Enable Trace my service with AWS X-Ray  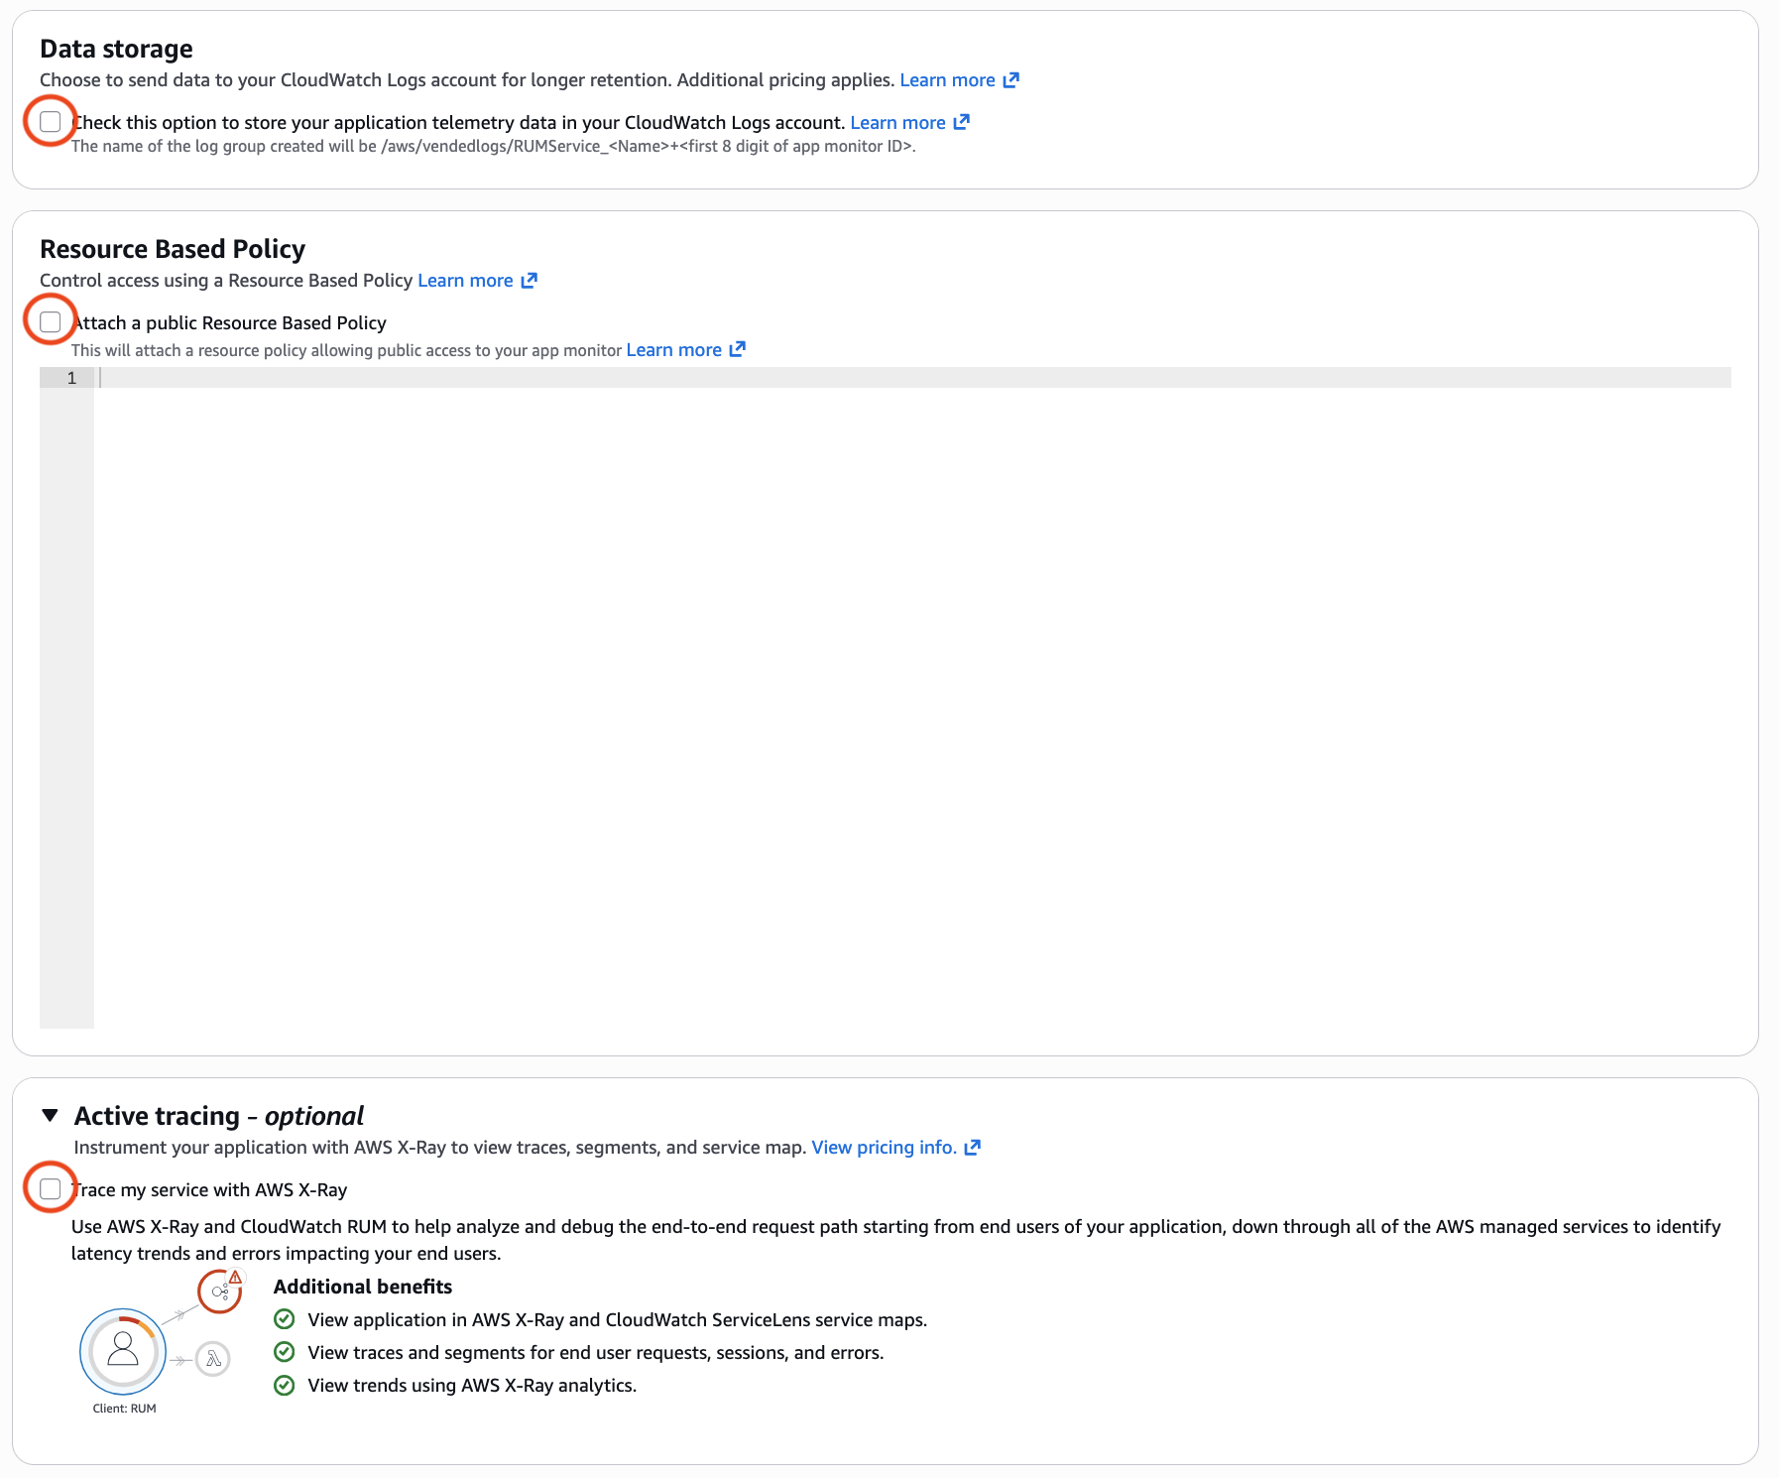[50, 1189]
